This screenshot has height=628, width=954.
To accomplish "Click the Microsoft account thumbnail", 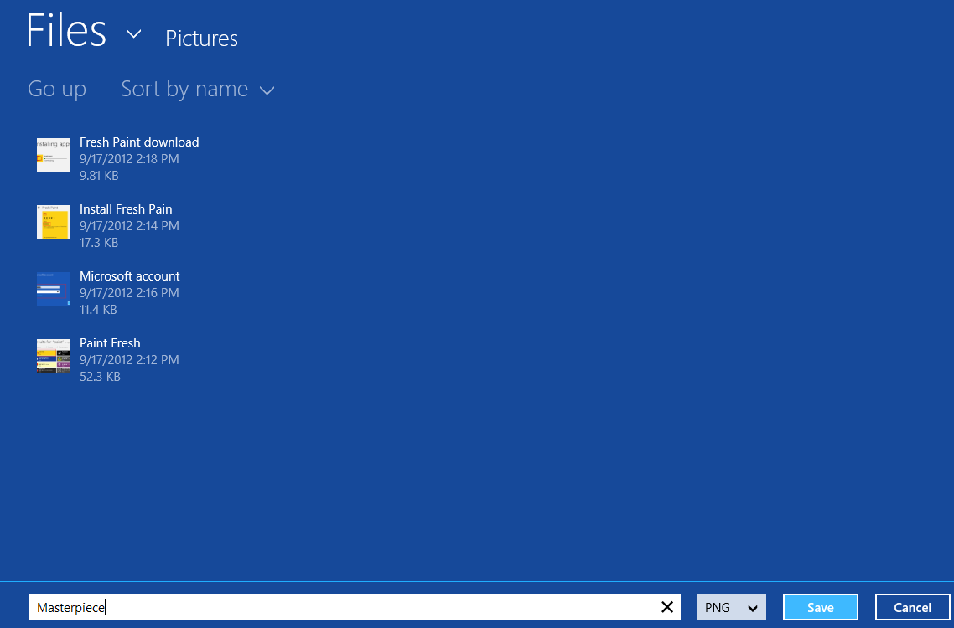I will 53,289.
